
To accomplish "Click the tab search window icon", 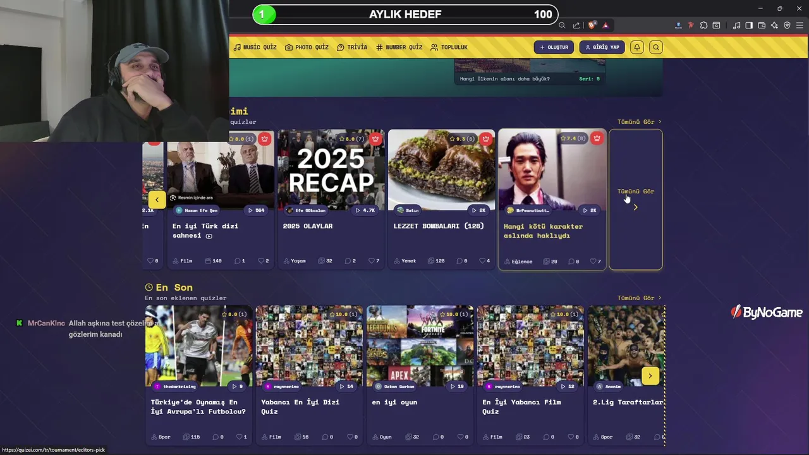I will (x=716, y=25).
